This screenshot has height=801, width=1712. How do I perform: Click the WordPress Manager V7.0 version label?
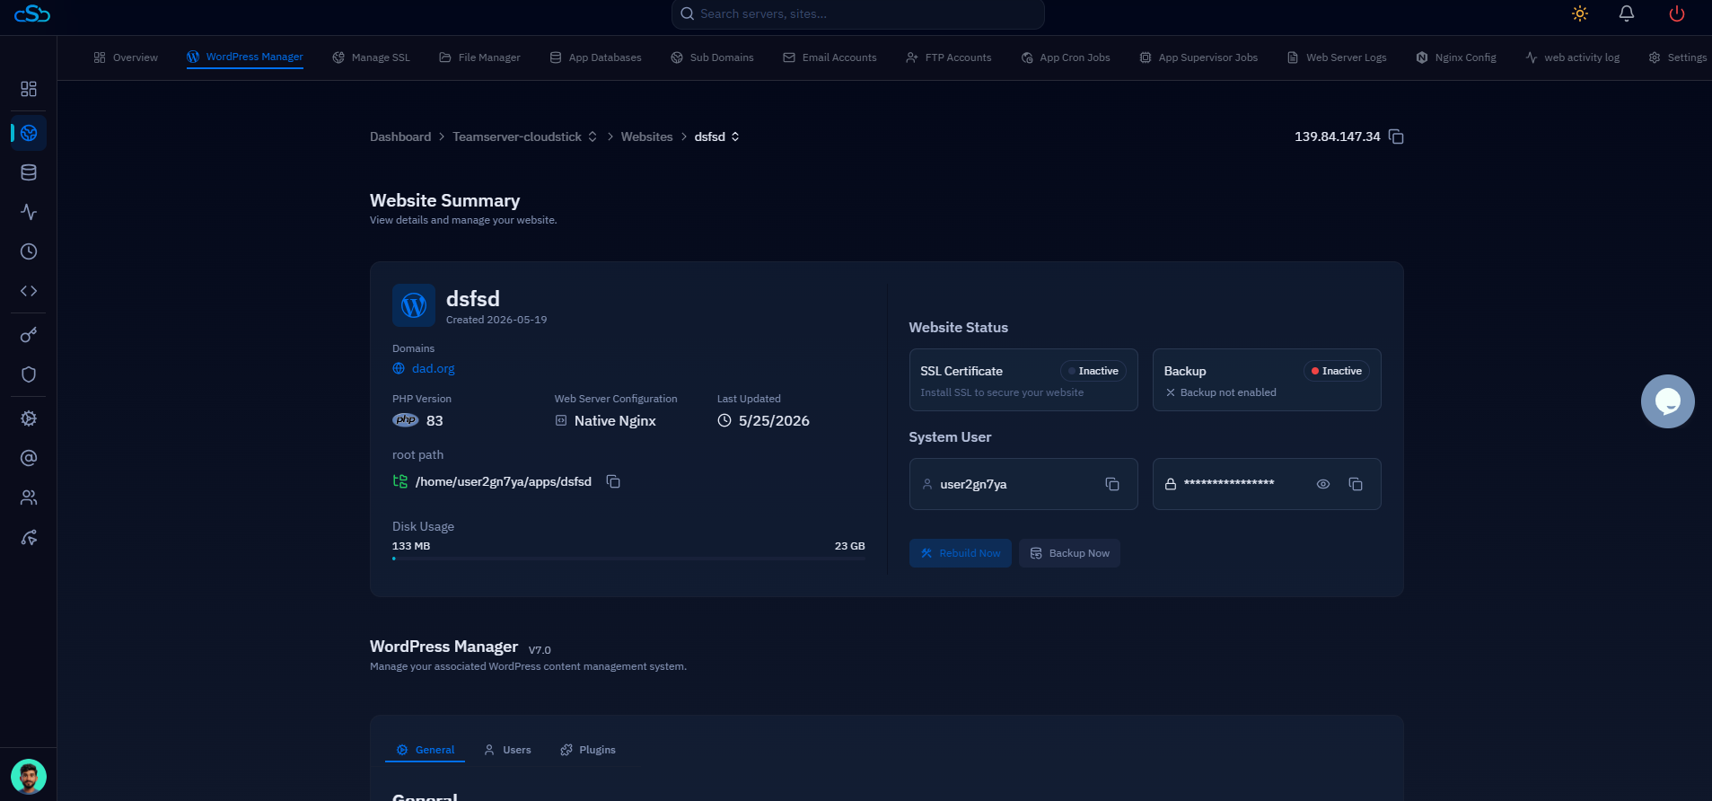[540, 650]
